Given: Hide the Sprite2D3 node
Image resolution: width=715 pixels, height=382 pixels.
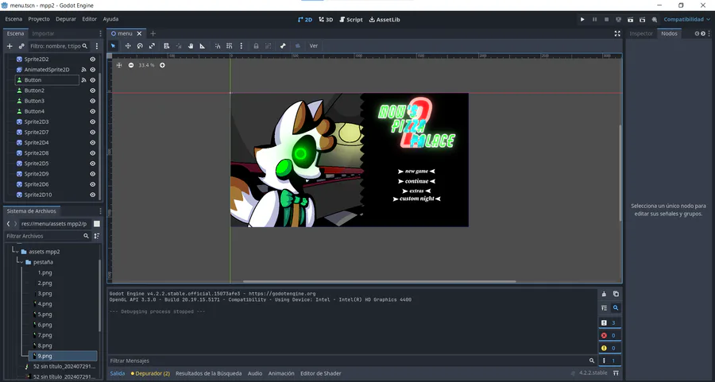Looking at the screenshot, I should tap(93, 122).
